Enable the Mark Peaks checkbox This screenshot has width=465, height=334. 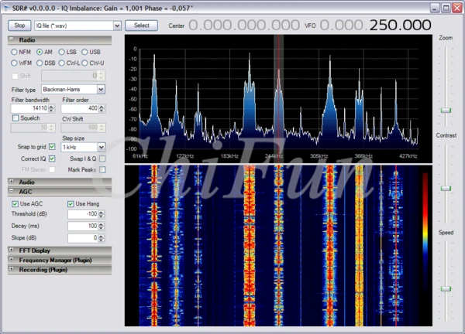point(102,169)
